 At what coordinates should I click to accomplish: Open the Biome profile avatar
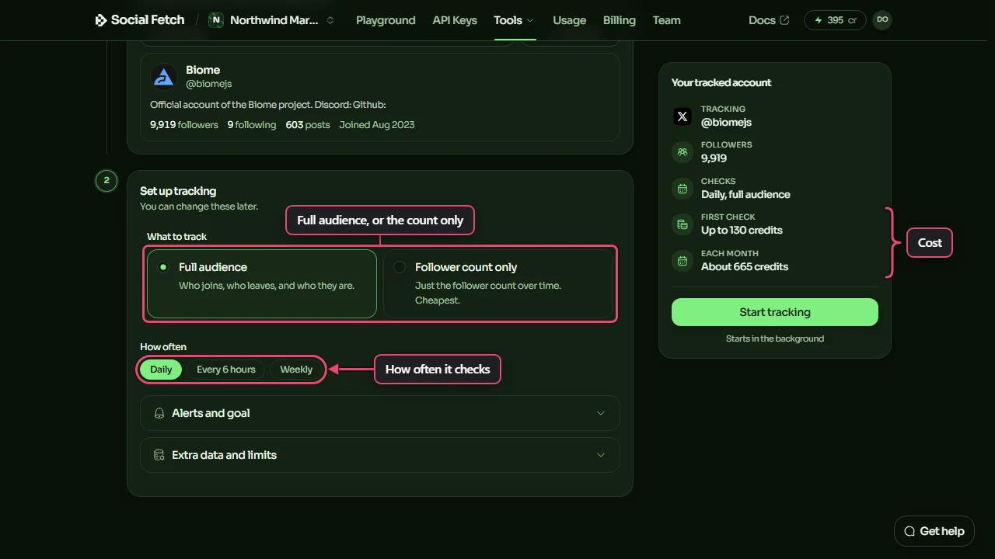(164, 77)
